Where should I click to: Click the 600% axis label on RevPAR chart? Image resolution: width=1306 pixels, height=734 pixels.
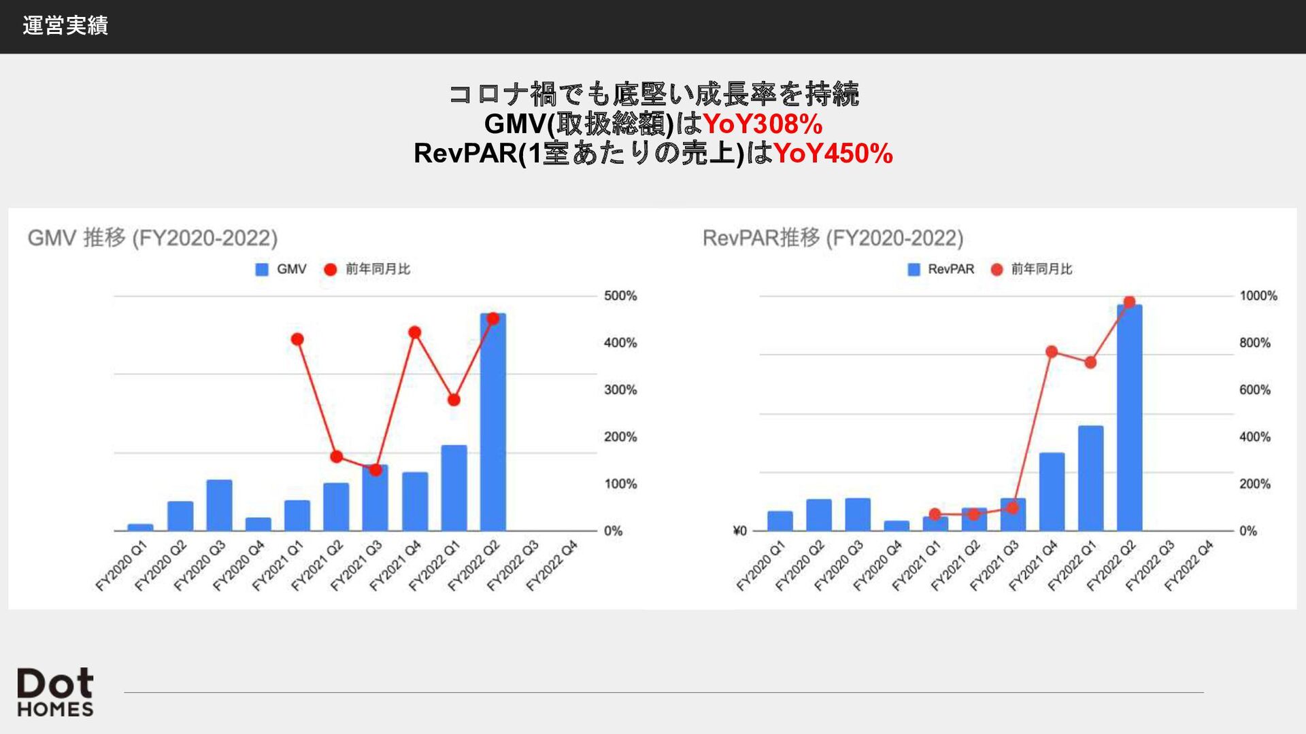click(x=1255, y=390)
